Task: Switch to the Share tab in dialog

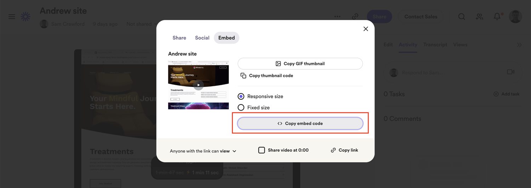Action: [x=179, y=38]
